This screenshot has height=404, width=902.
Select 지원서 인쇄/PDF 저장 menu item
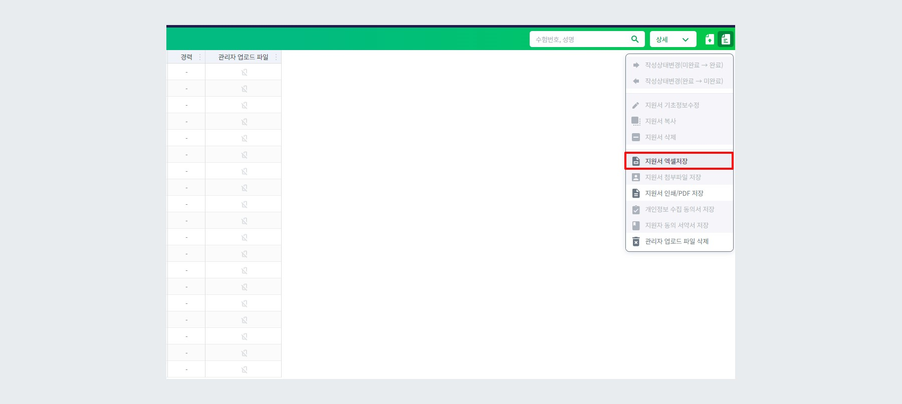click(x=679, y=193)
